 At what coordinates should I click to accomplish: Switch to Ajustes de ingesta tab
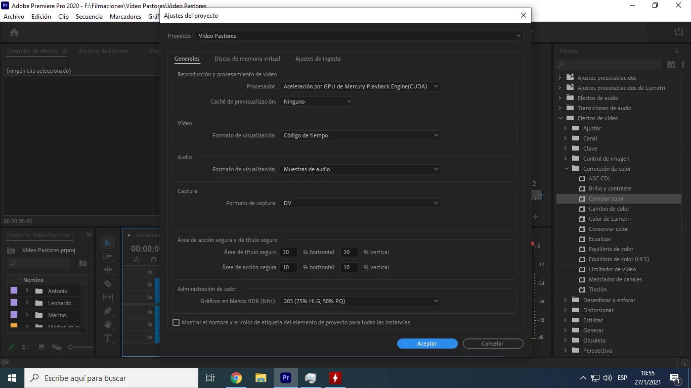pyautogui.click(x=318, y=59)
